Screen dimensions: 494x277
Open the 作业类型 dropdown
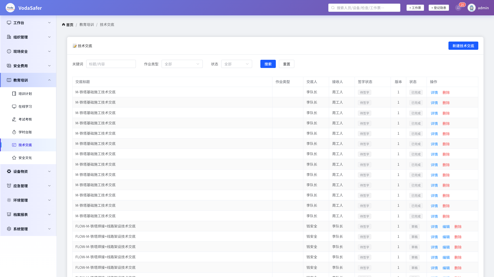[182, 64]
